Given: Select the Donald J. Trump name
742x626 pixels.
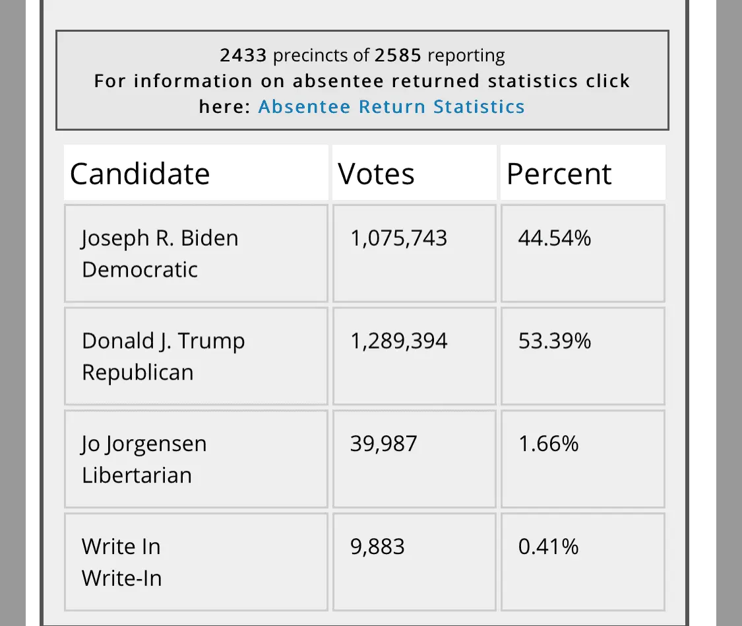Looking at the screenshot, I should 163,341.
